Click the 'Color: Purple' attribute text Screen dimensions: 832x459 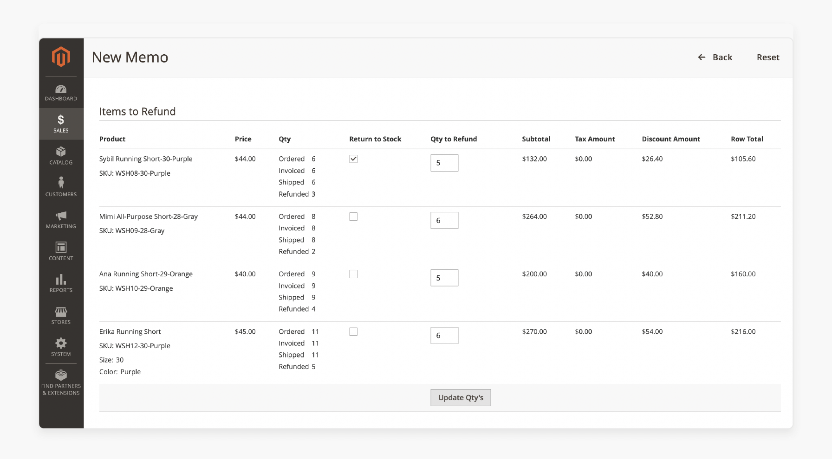click(x=120, y=372)
